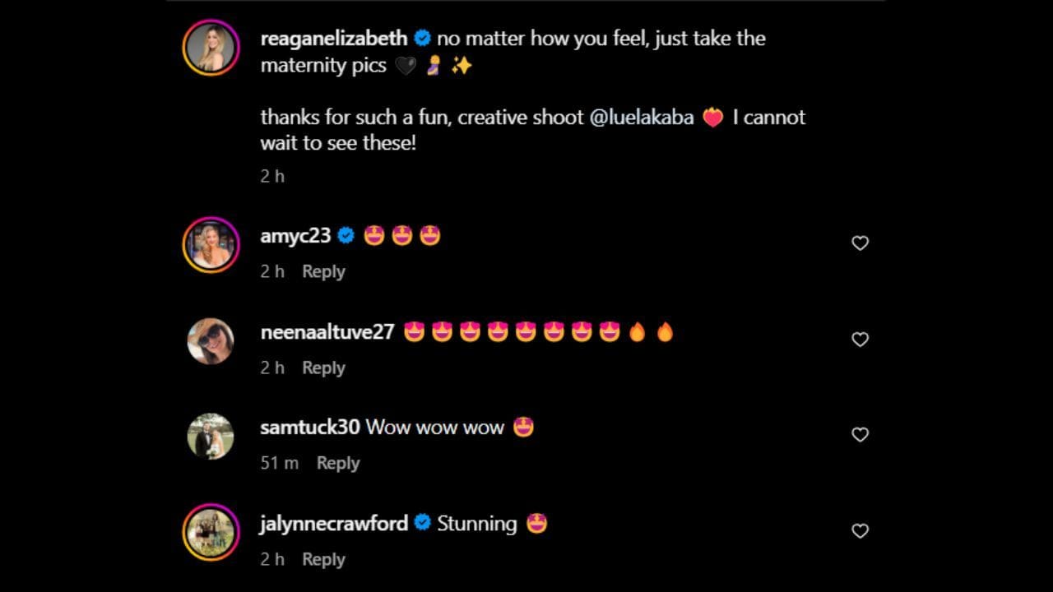The height and width of the screenshot is (592, 1053).
Task: Reply to samtuck30's Wow comment
Action: 338,463
